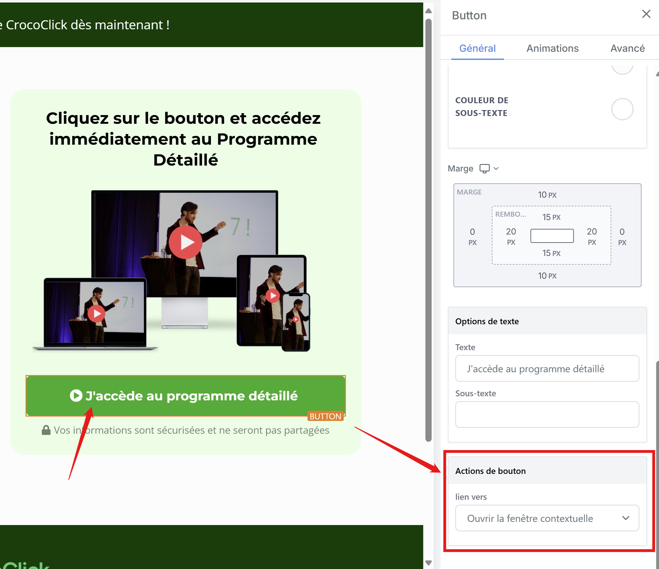Switch to the Animations tab
The width and height of the screenshot is (659, 569).
(552, 48)
